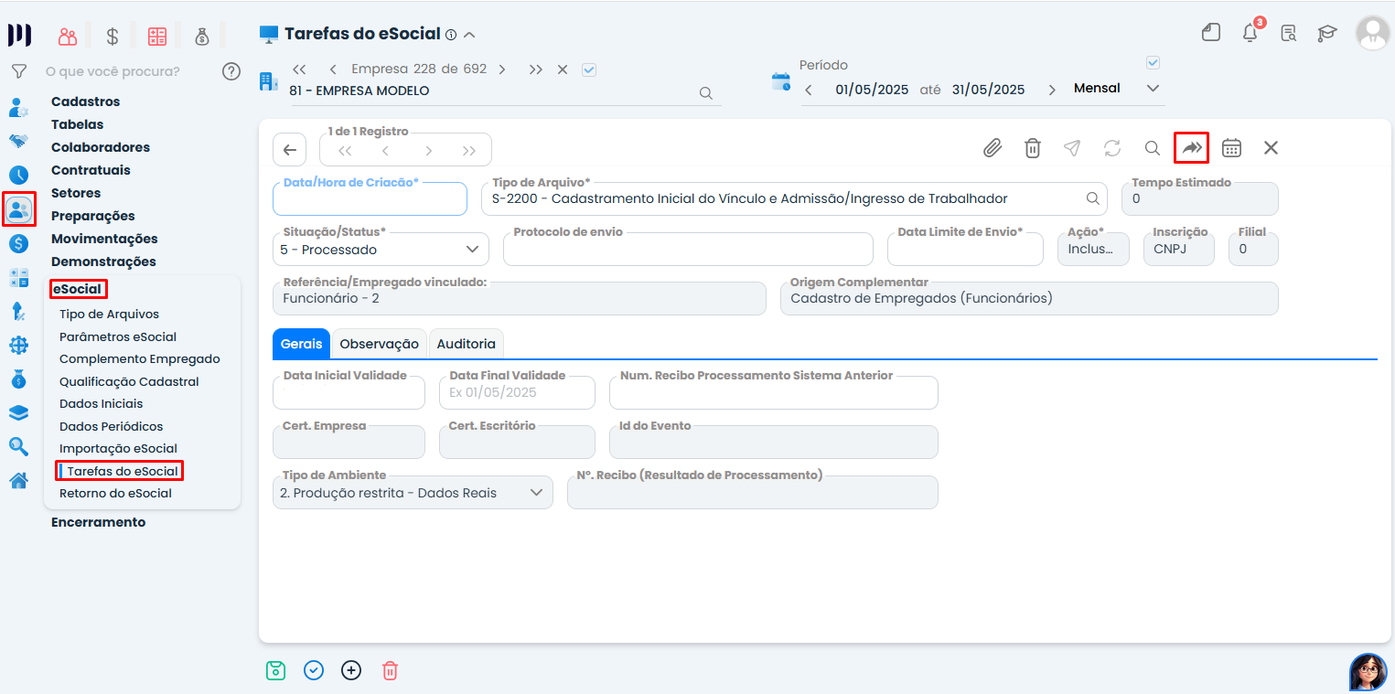This screenshot has height=694, width=1395.
Task: Switch to the Auditoria tab
Action: tap(467, 344)
